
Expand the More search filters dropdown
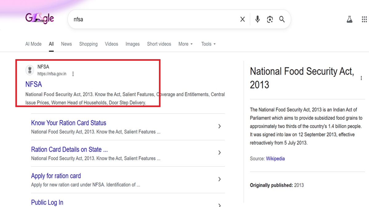(x=185, y=44)
